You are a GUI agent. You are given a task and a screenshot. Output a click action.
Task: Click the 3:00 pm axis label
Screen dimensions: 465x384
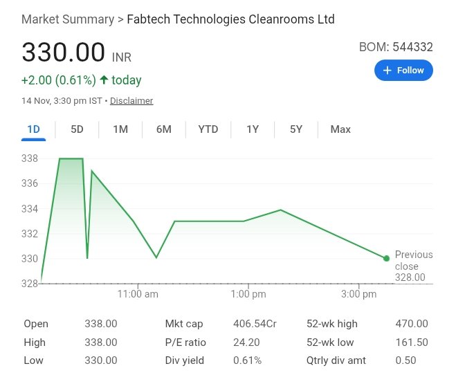tap(359, 294)
